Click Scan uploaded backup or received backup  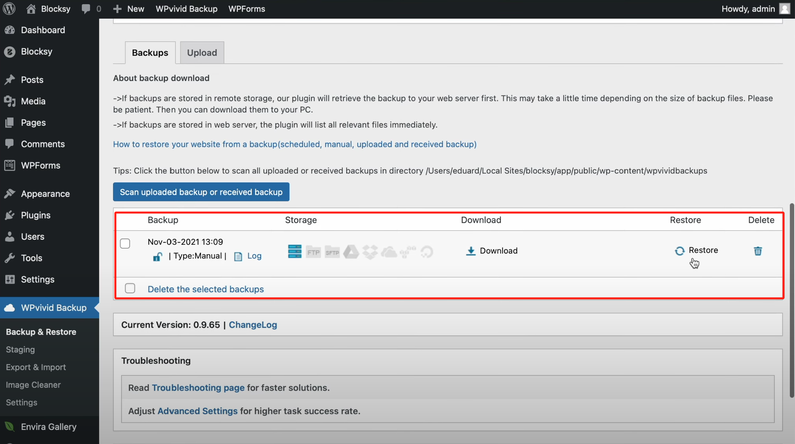point(201,192)
